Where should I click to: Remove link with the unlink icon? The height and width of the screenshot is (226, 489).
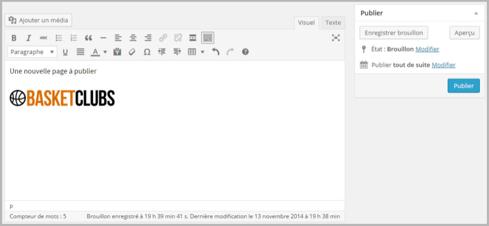point(178,38)
